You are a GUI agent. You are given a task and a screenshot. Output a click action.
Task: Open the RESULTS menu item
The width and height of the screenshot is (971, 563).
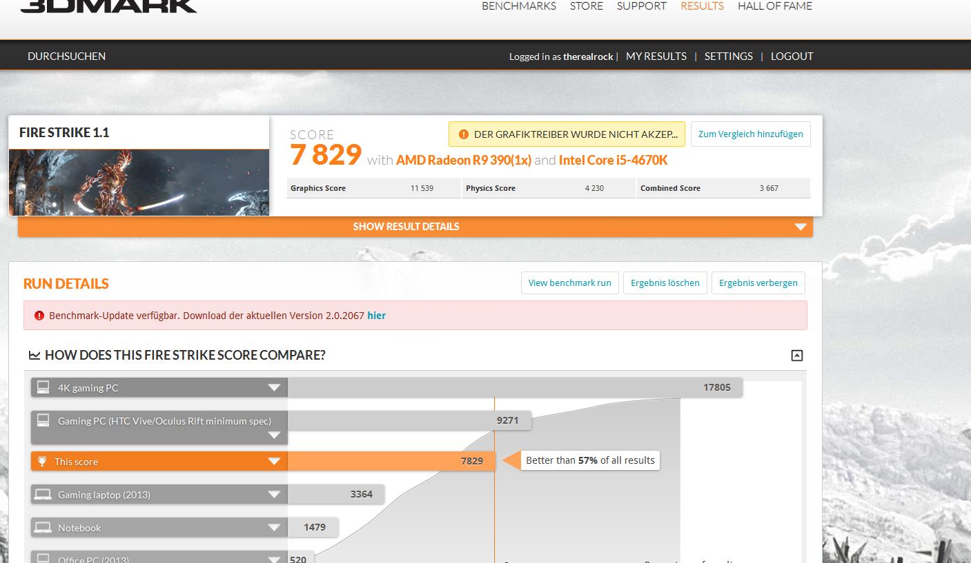[x=702, y=6]
